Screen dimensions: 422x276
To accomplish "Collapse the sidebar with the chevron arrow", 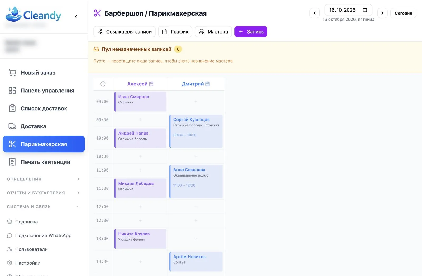I will 76,17.
